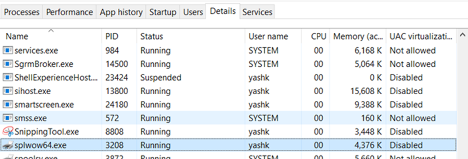Screen dimensions: 468x159
Task: Click the 9,388 K memory value
Action: pos(368,105)
